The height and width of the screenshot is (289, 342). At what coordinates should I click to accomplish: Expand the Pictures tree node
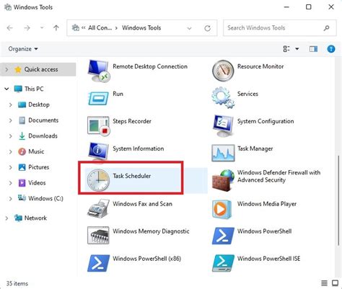click(10, 167)
